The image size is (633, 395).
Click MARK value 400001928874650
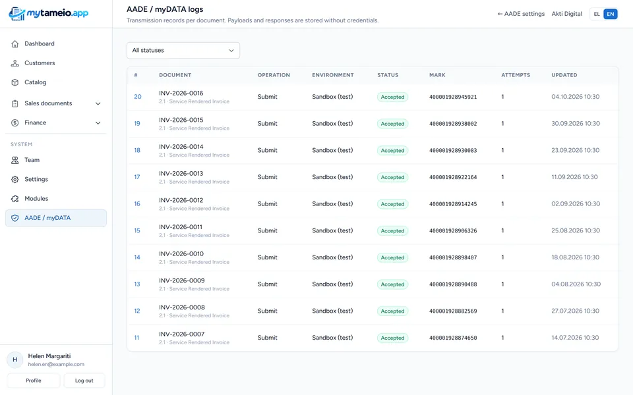tap(453, 338)
